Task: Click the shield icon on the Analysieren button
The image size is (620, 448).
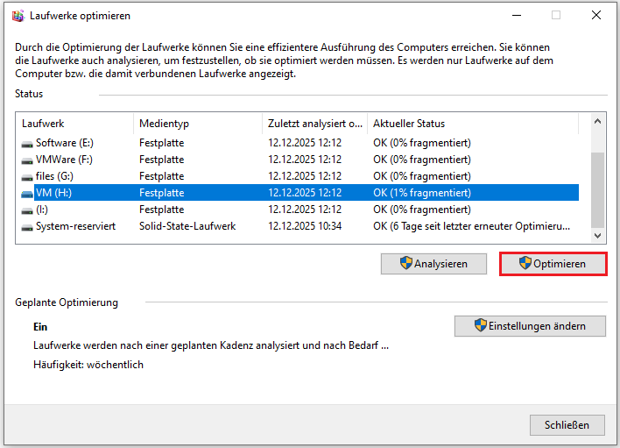Action: [405, 263]
